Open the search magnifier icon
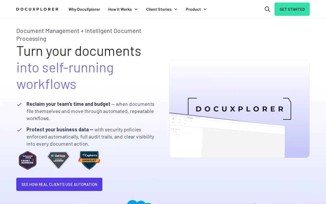The height and width of the screenshot is (204, 326). pyautogui.click(x=267, y=9)
